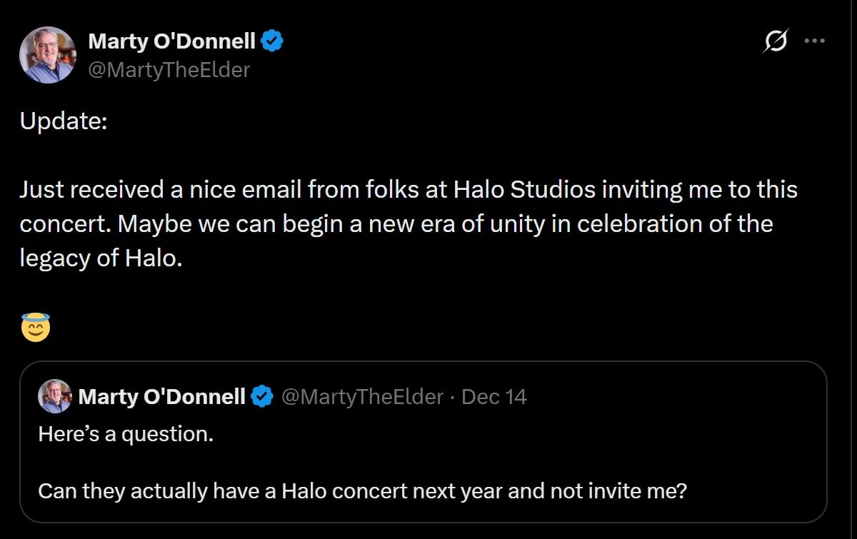This screenshot has height=539, width=857.
Task: Click the Dec 14 timestamp on the quoted tweet
Action: point(495,396)
